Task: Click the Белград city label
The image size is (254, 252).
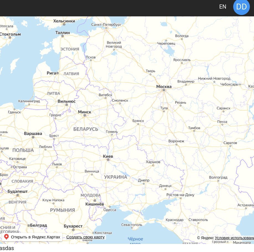Action: pyautogui.click(x=39, y=225)
